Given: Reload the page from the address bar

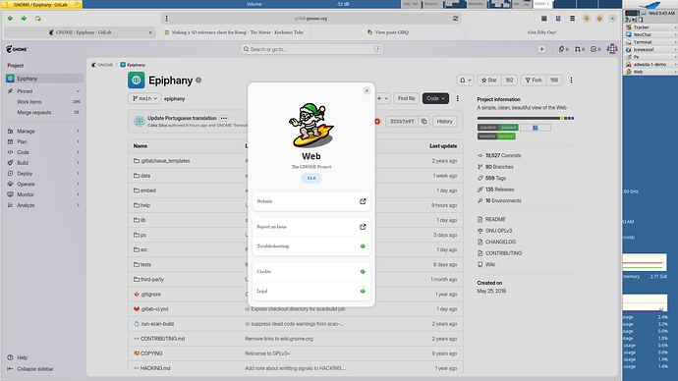Looking at the screenshot, I should [455, 18].
